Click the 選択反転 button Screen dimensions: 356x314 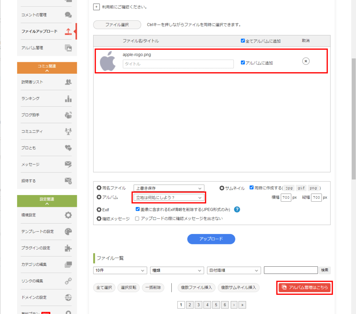tap(129, 288)
